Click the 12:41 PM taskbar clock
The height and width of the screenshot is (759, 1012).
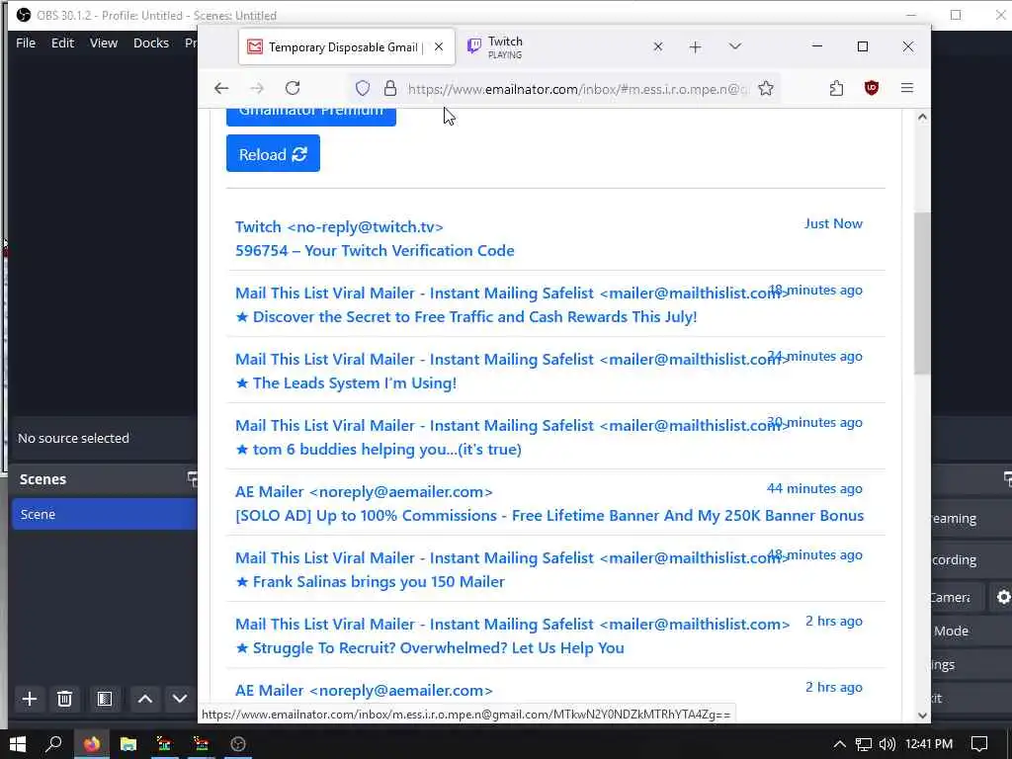pyautogui.click(x=929, y=744)
